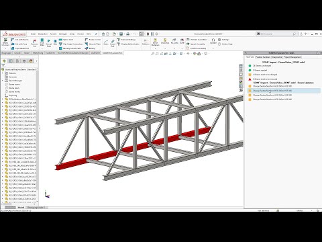Image resolution: width=322 pixels, height=242 pixels.
Task: Select Ebene vorne in the feature tree
Action: (12, 84)
